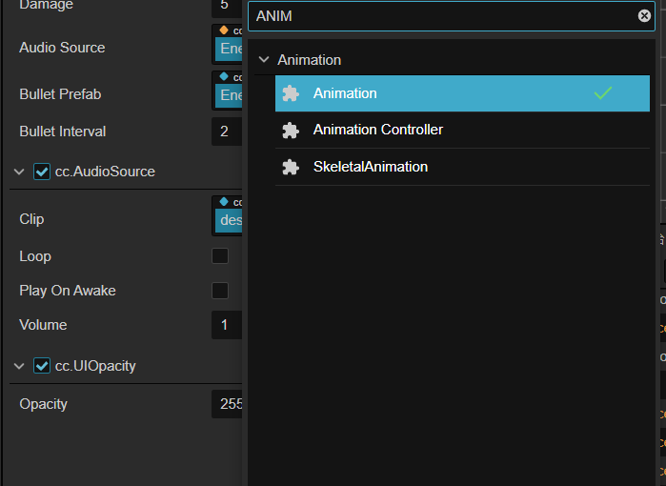Select the Animation Controller component entry

377,130
